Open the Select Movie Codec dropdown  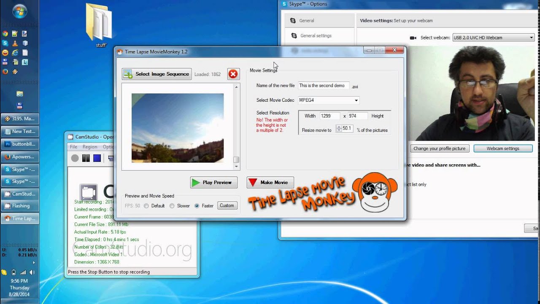(329, 100)
